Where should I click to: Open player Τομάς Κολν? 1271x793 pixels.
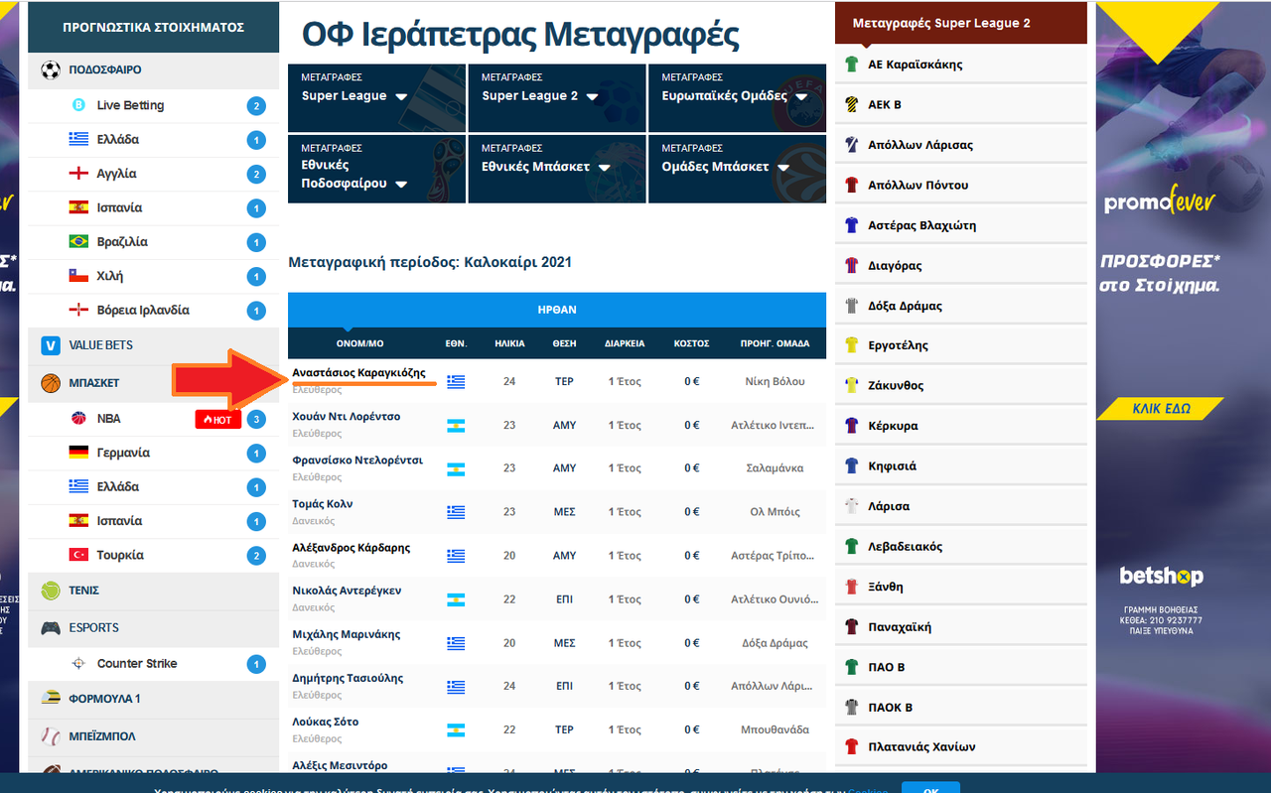pyautogui.click(x=323, y=504)
